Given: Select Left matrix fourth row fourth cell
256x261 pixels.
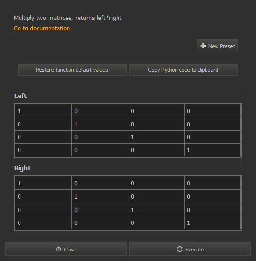Looking at the screenshot, I should coord(212,150).
